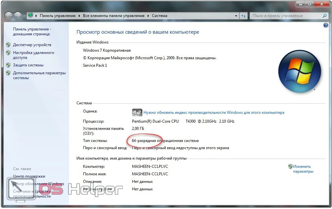Open Настройка удаленного доступа link
The height and width of the screenshot is (209, 332).
click(33, 55)
